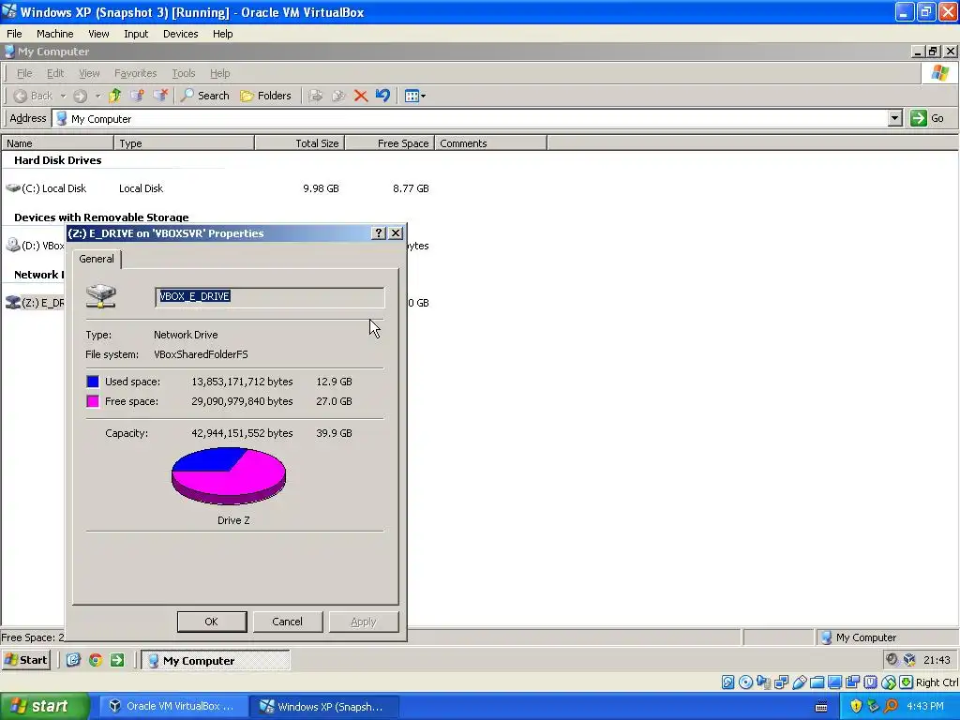Click the VirtualBox shared folders indicator
This screenshot has height=720, width=960.
(817, 682)
